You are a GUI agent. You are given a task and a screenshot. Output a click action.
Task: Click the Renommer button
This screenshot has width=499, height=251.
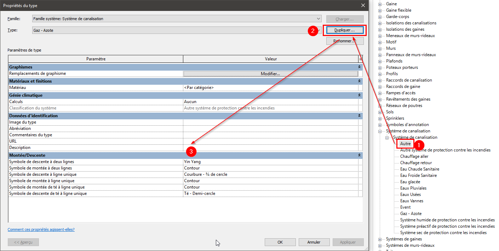click(x=344, y=41)
